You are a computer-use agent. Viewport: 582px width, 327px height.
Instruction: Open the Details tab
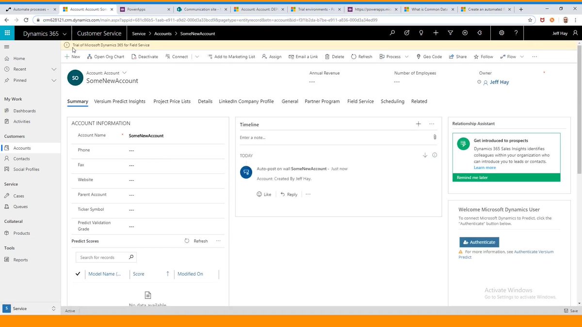click(x=205, y=101)
